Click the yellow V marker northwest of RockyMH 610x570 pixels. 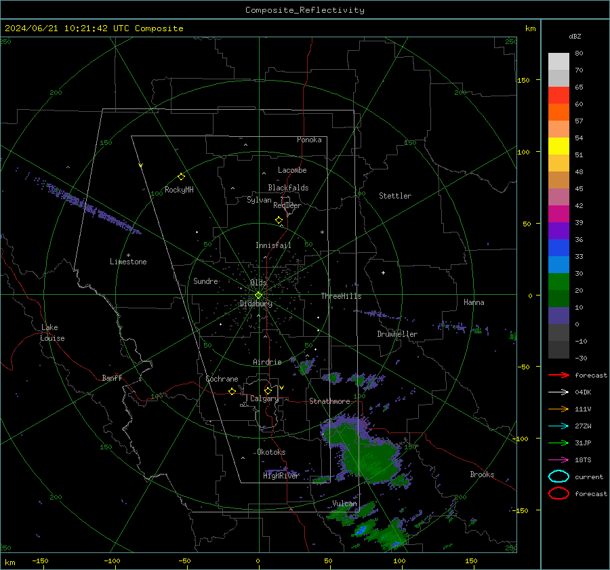click(141, 165)
